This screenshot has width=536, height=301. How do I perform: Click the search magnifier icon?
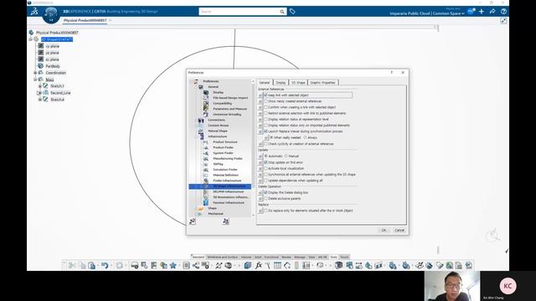point(282,12)
